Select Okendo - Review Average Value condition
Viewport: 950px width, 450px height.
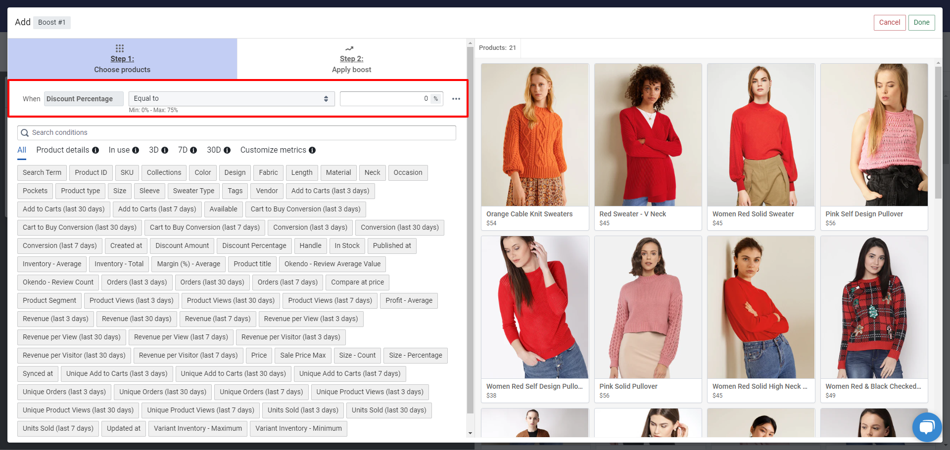(332, 264)
